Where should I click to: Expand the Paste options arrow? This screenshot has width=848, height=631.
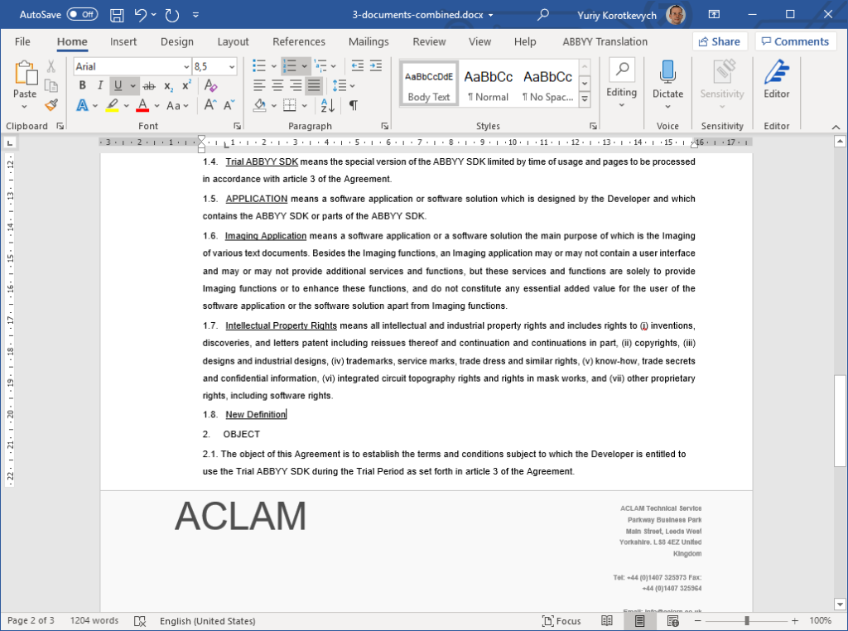tap(24, 107)
